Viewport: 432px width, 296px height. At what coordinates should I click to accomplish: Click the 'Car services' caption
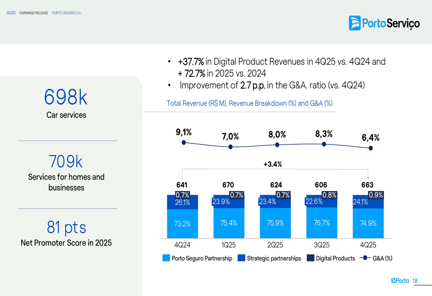(x=66, y=115)
